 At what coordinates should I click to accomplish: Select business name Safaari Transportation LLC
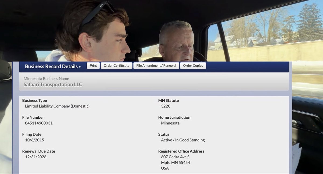coord(53,84)
